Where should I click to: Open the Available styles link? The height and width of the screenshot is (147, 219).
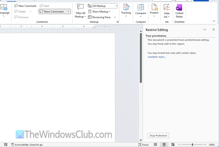click(157, 57)
